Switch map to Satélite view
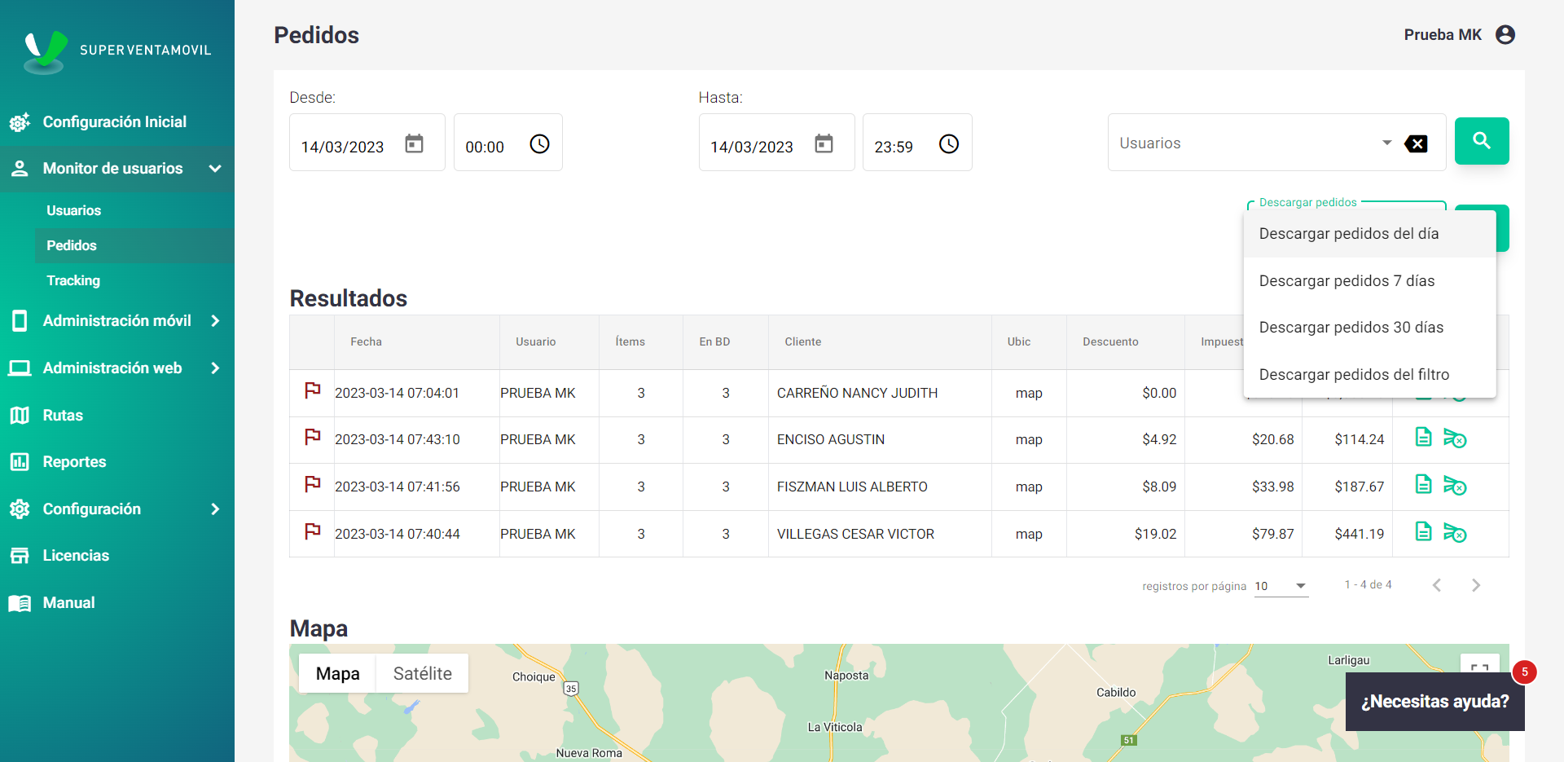 coord(422,673)
